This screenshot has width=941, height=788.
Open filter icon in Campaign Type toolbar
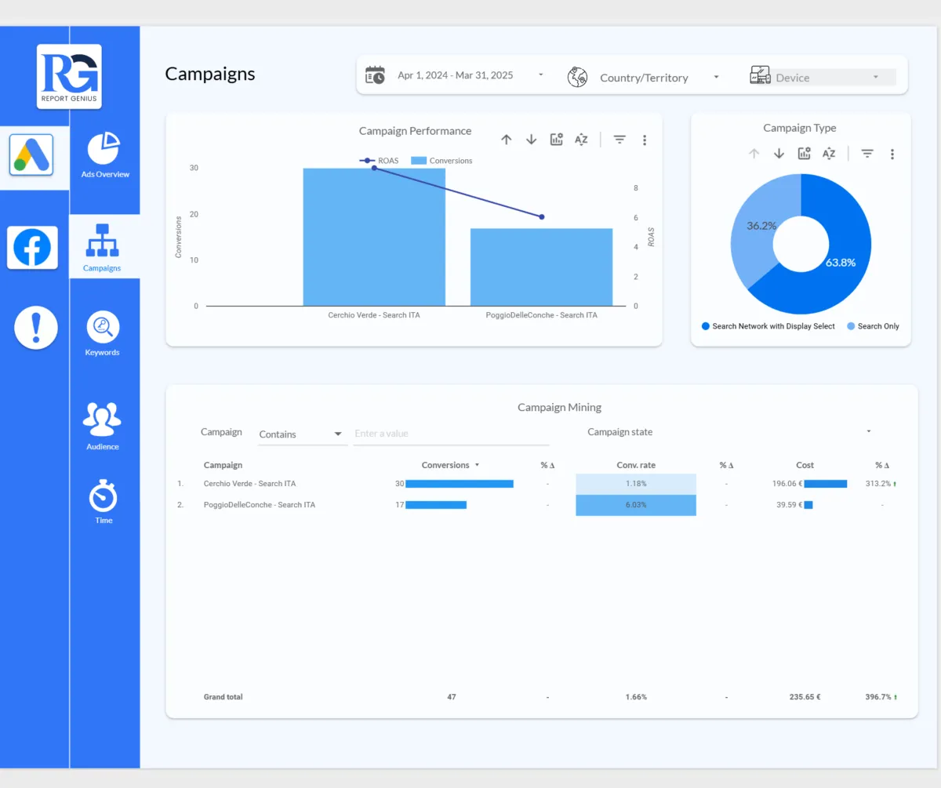(867, 154)
